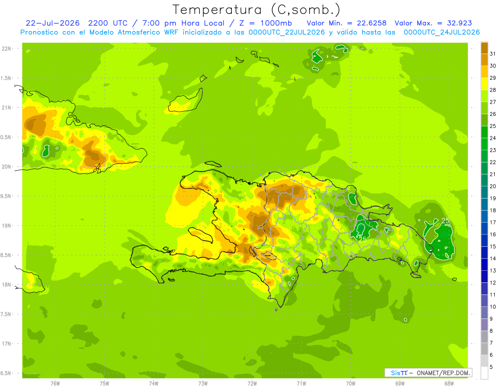The image size is (504, 389).
Task: Click the colorbar legend number '10'
Action: [493, 307]
